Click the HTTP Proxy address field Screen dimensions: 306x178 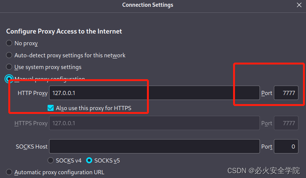pos(154,93)
